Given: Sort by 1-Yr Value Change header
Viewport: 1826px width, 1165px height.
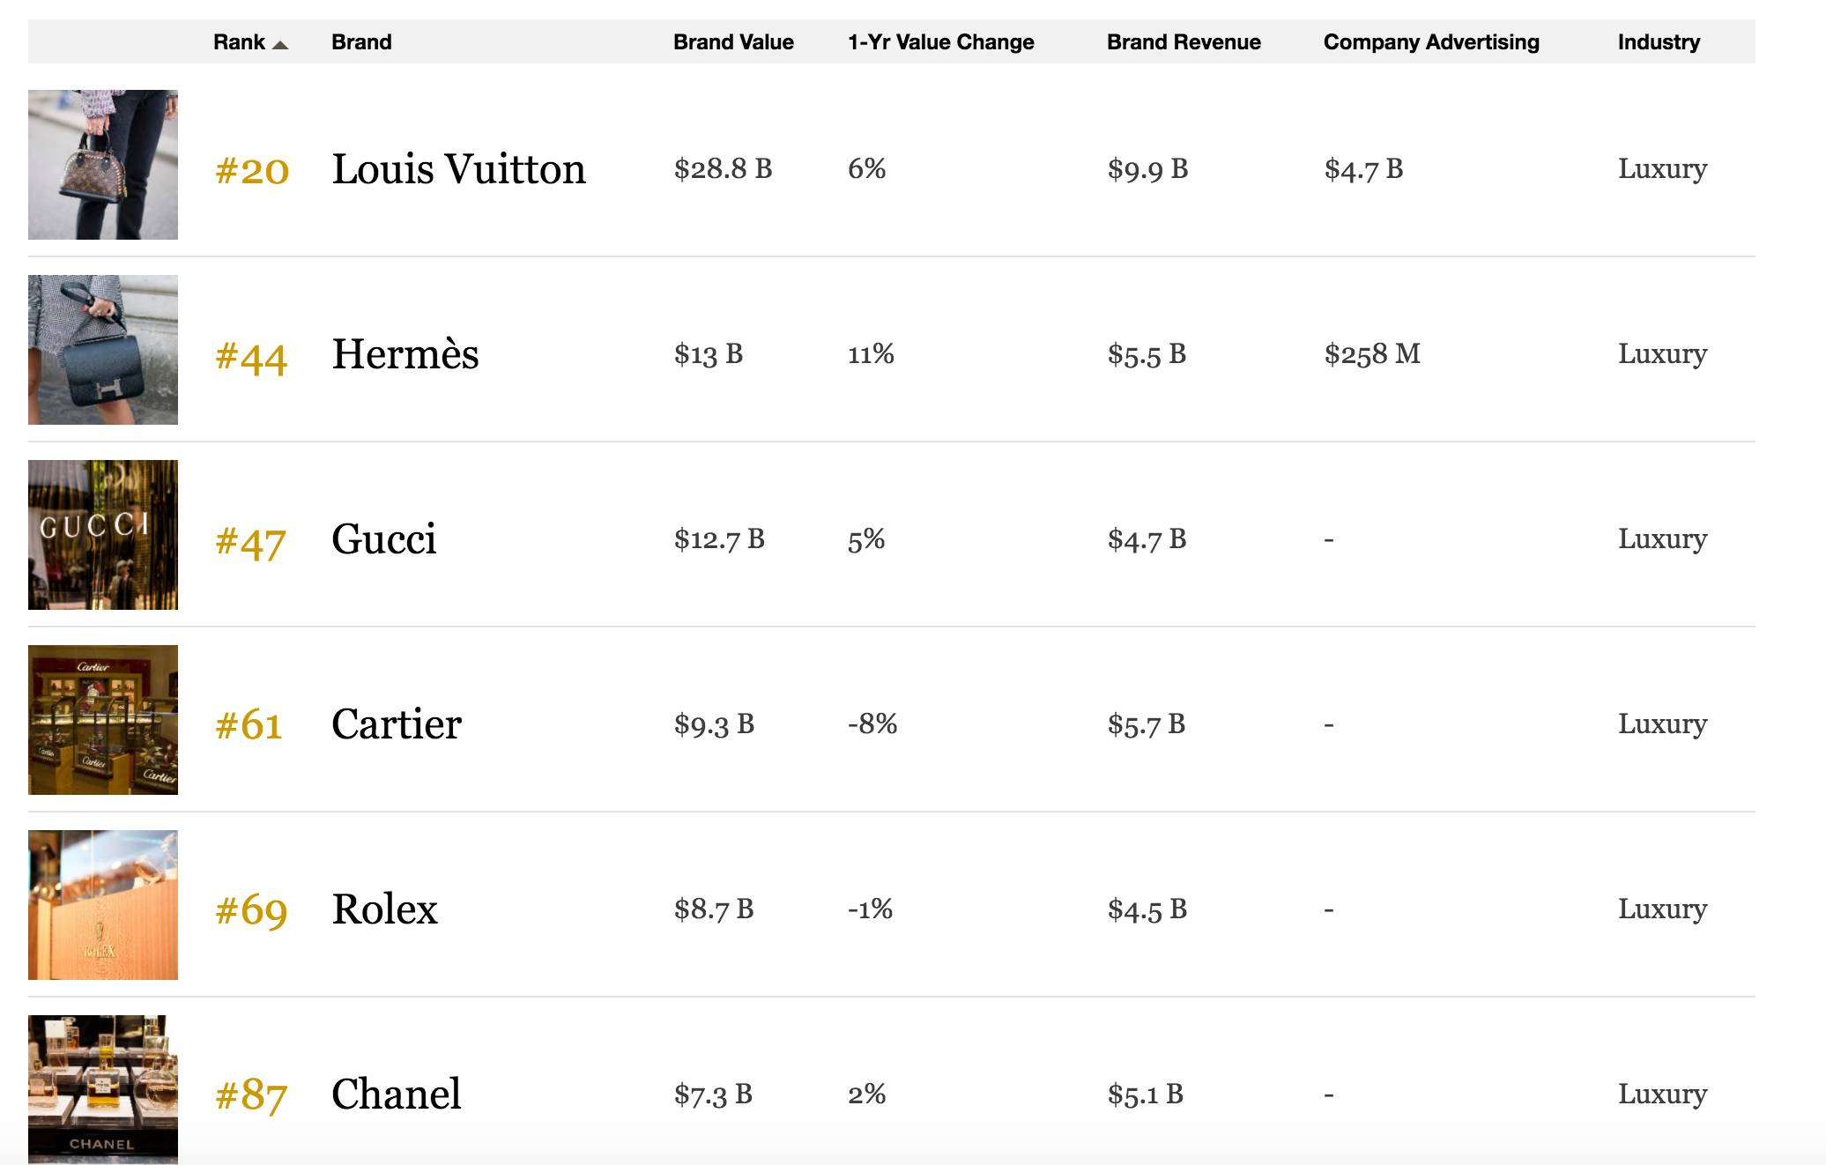Looking at the screenshot, I should coord(940,42).
